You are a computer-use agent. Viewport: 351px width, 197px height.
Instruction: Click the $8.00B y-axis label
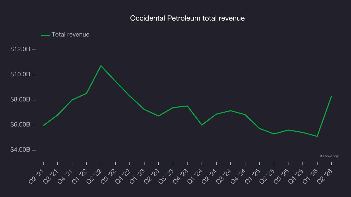click(x=20, y=100)
